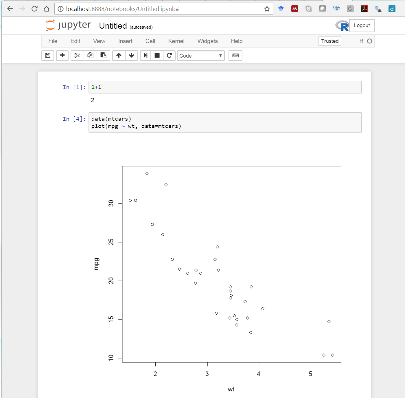Run the current cell icon
The width and height of the screenshot is (405, 398).
pyautogui.click(x=146, y=56)
